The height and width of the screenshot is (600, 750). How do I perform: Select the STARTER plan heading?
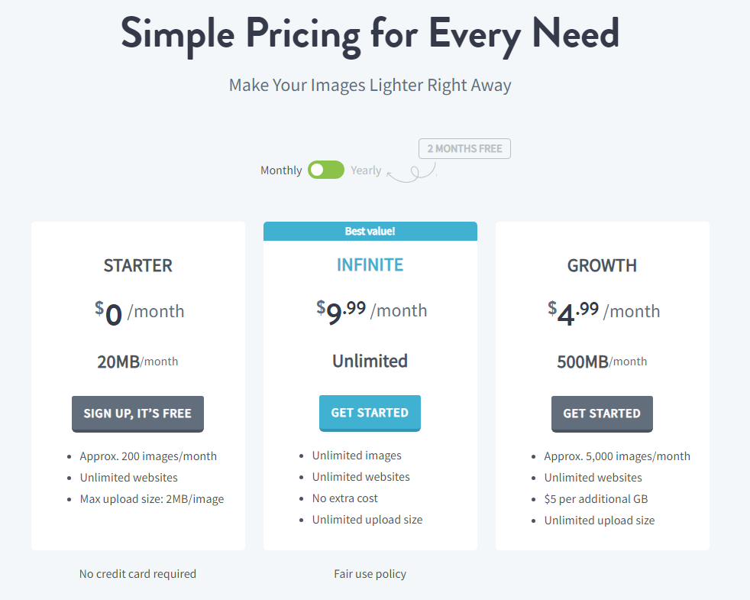(x=137, y=266)
